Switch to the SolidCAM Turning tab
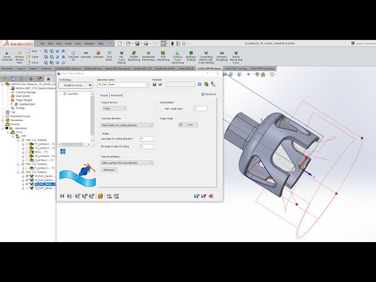Screen dimensions: 376x282 tap(236, 69)
